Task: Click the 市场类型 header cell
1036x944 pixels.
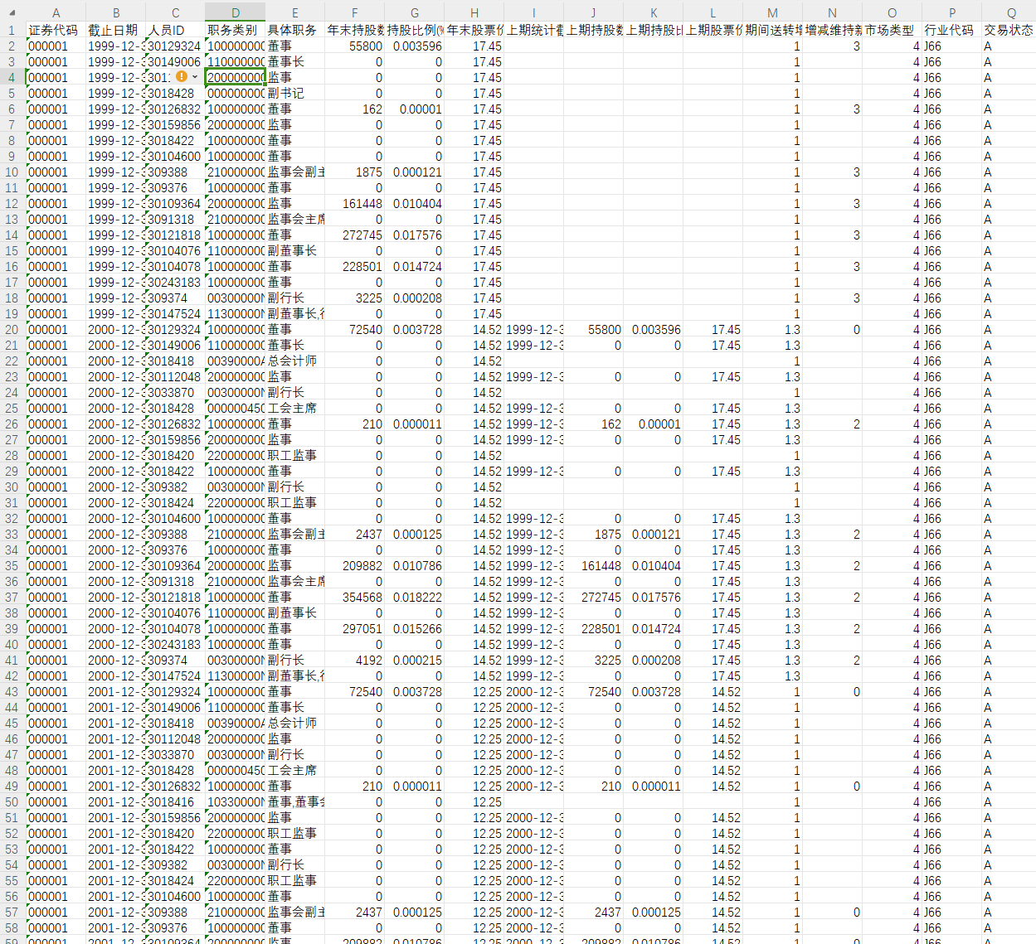Action: point(891,30)
